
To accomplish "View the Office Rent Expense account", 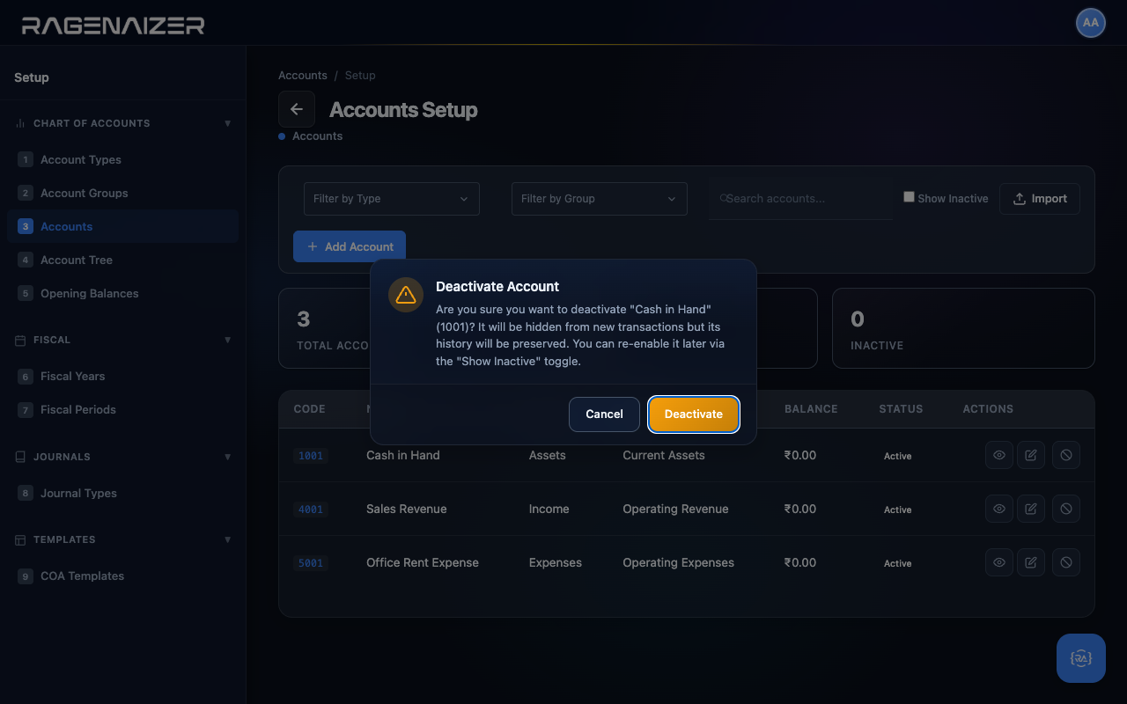I will coord(999,563).
